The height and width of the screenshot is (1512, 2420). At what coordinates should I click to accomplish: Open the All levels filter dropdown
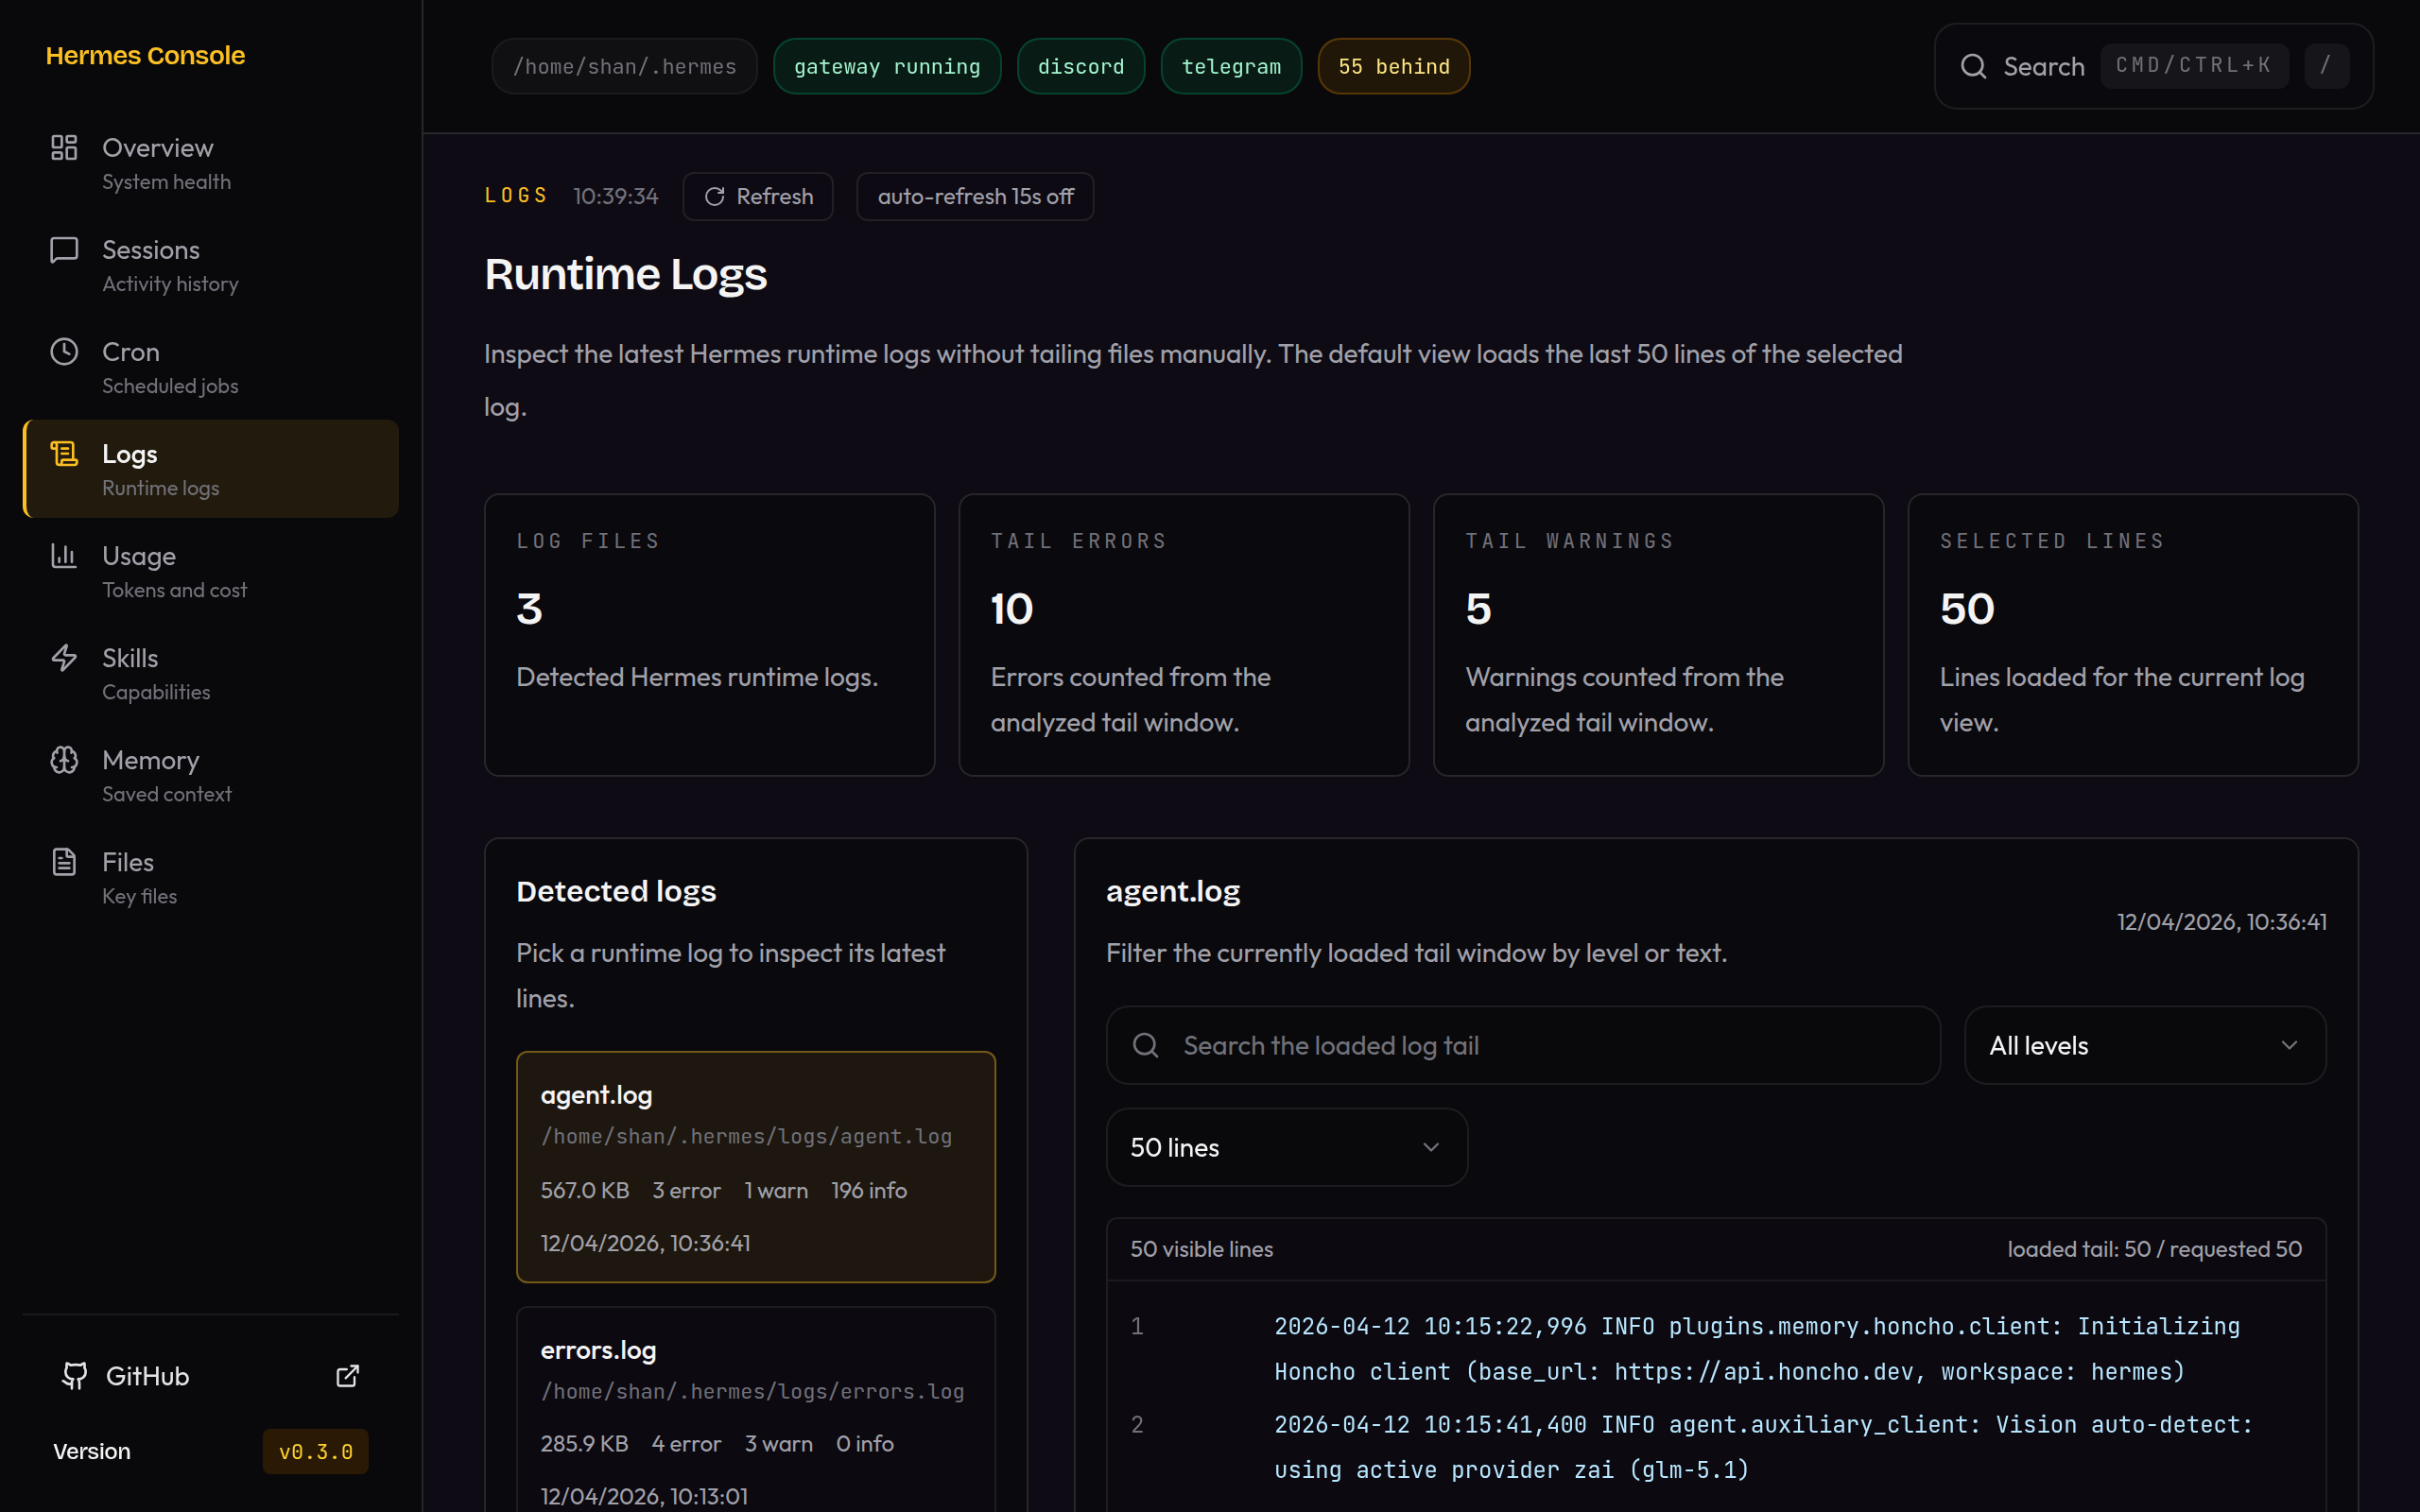click(x=2143, y=1045)
